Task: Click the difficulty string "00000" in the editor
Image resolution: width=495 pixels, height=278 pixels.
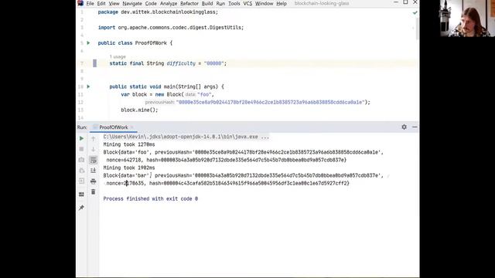Action: click(x=213, y=63)
